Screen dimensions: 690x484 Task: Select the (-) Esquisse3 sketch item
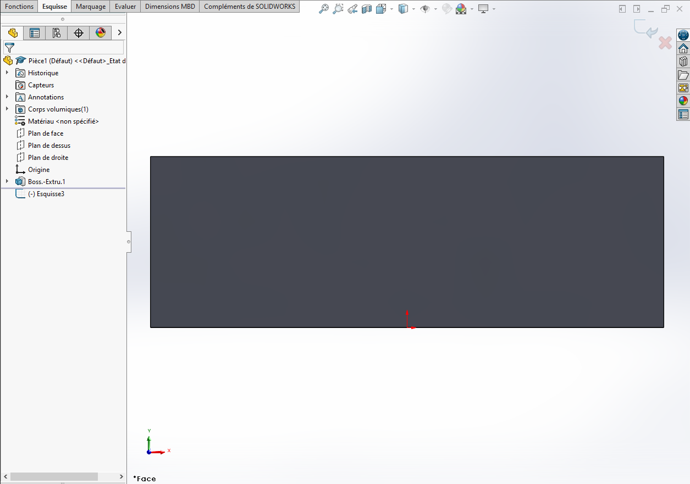46,194
